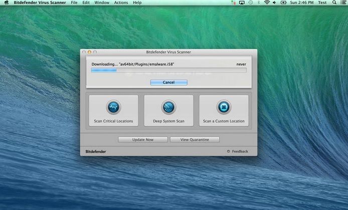Cancel the download in progress
Screen dimensions: 348x210
[168, 82]
